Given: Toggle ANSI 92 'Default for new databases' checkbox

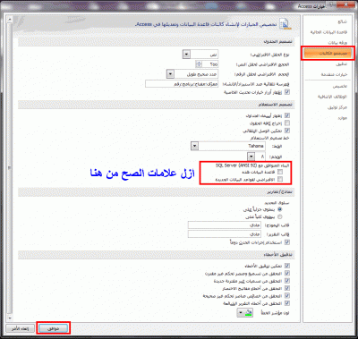Looking at the screenshot, I should (x=280, y=180).
